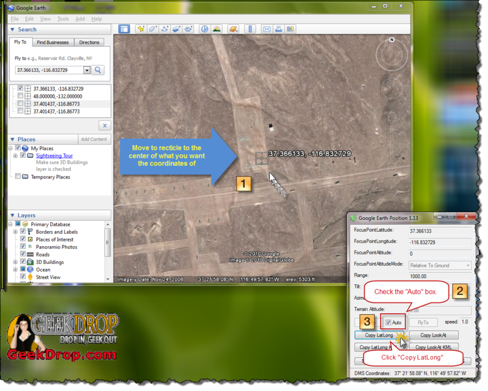Image resolution: width=488 pixels, height=391 pixels.
Task: Open the Tools menu
Action: click(x=63, y=19)
